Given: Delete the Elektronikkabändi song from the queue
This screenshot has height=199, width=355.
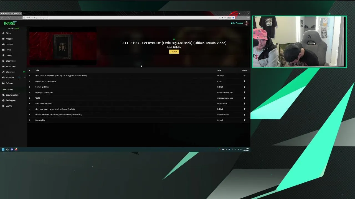Looking at the screenshot, I should coord(244,114).
